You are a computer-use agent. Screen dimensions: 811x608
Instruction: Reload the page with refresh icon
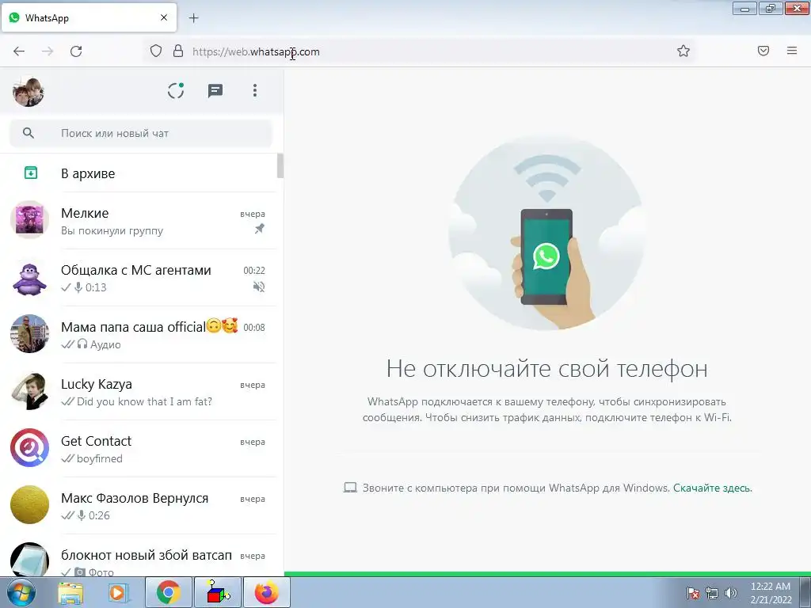(x=76, y=51)
